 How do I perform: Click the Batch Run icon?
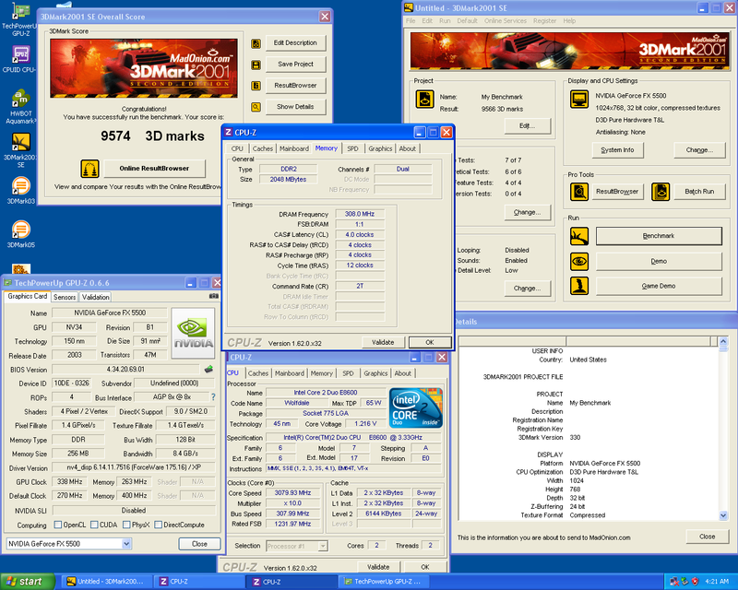coord(661,192)
